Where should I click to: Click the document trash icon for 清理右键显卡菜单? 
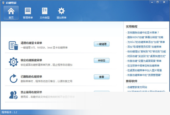click(13, 45)
